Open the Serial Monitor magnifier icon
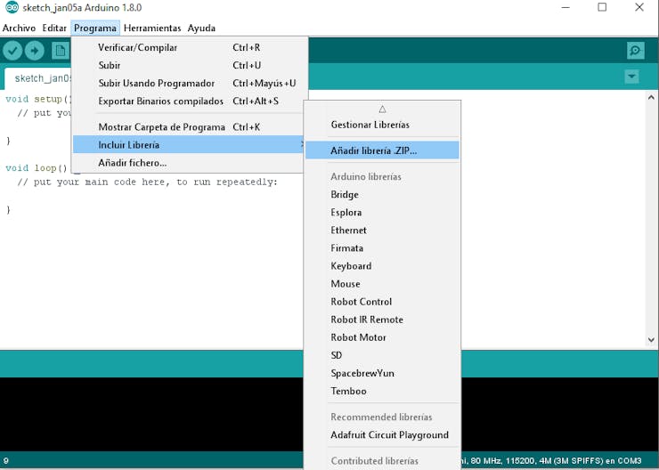Viewport: 659px width, 470px height. [x=635, y=51]
